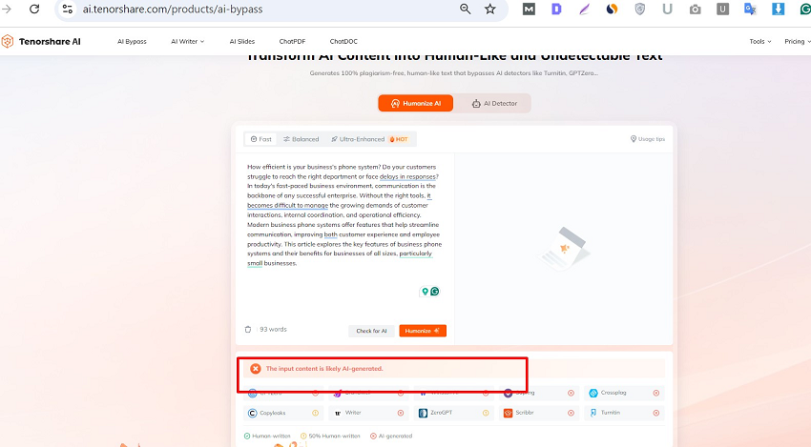
Task: Expand the Pricing dropdown menu
Action: point(797,41)
